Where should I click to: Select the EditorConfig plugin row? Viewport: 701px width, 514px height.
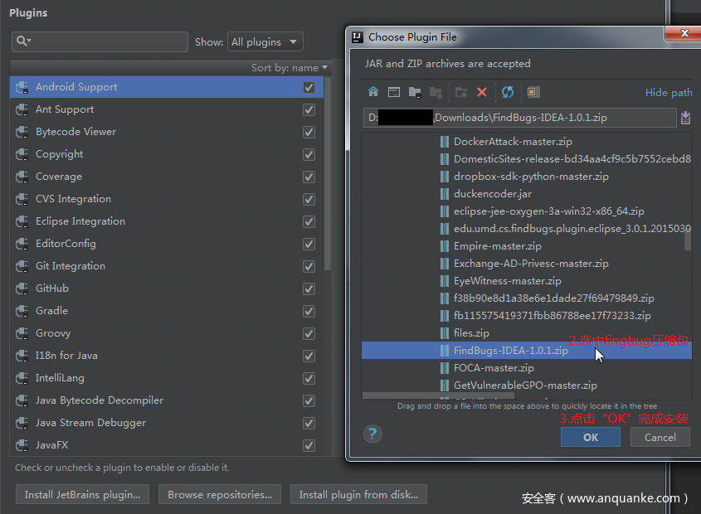(166, 244)
